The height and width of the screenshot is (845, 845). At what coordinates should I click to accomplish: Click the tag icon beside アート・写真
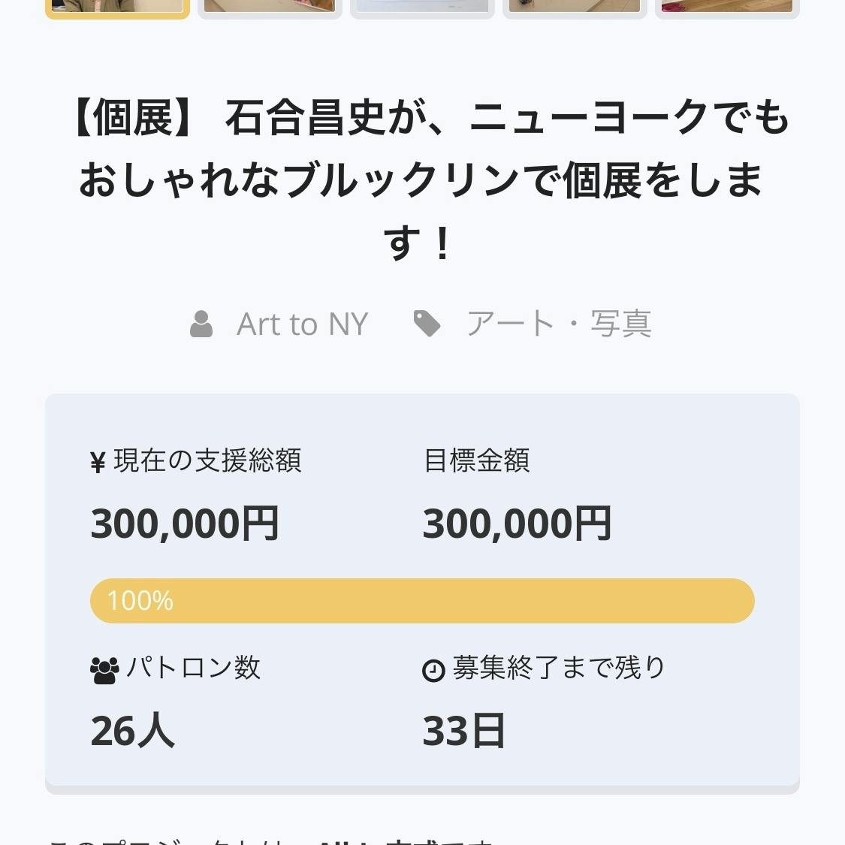coord(427,324)
